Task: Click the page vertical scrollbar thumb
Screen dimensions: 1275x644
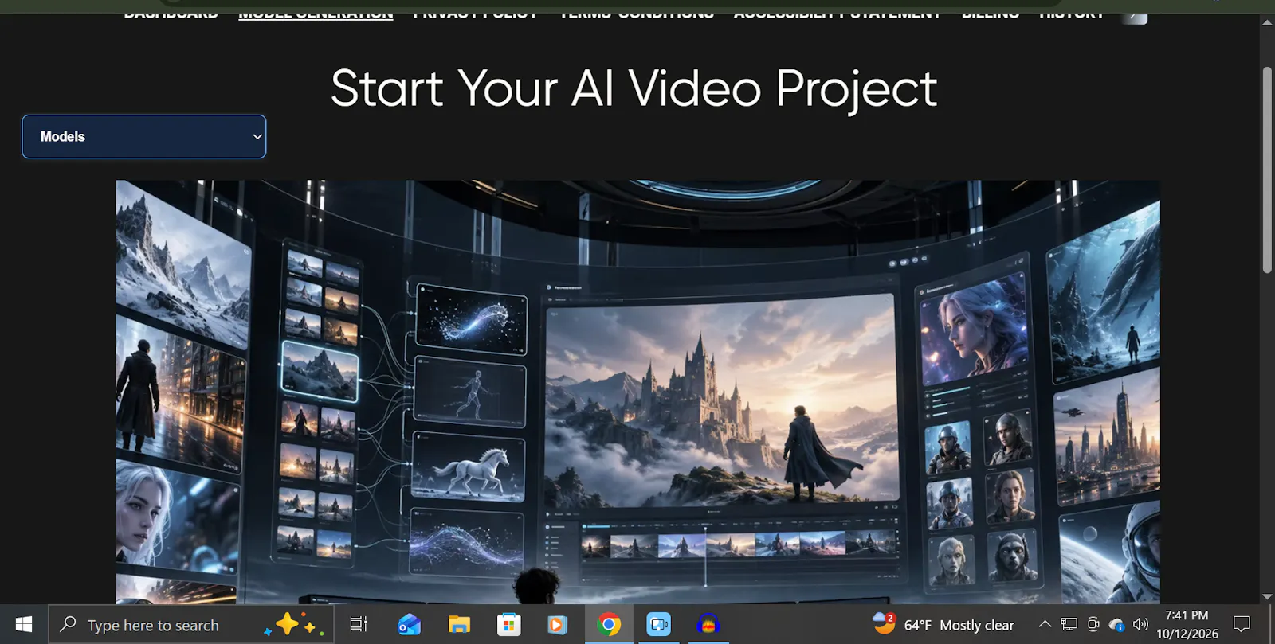Action: [1267, 170]
